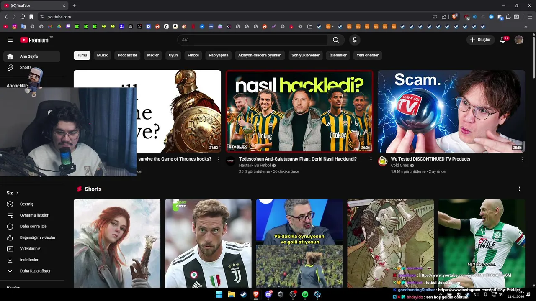Open the Brave Shields lion icon
536x301 pixels.
[x=454, y=17]
